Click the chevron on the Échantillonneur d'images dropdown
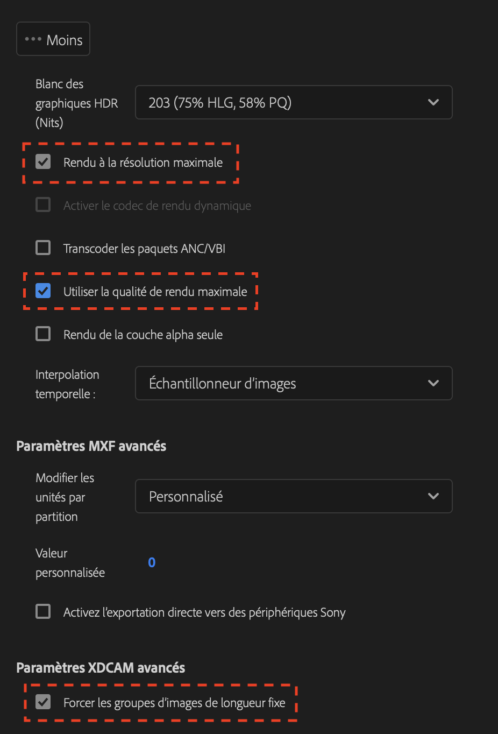Image resolution: width=498 pixels, height=734 pixels. pyautogui.click(x=433, y=383)
